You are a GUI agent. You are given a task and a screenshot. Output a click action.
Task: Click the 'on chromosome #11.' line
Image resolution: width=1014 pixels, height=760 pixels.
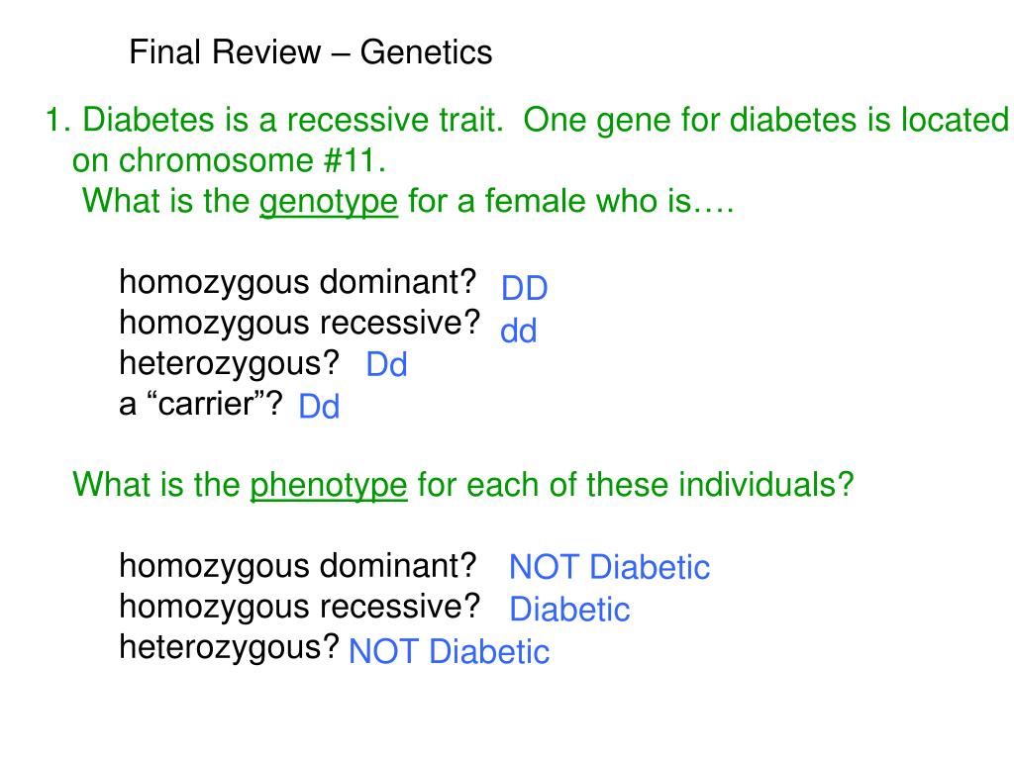click(229, 160)
